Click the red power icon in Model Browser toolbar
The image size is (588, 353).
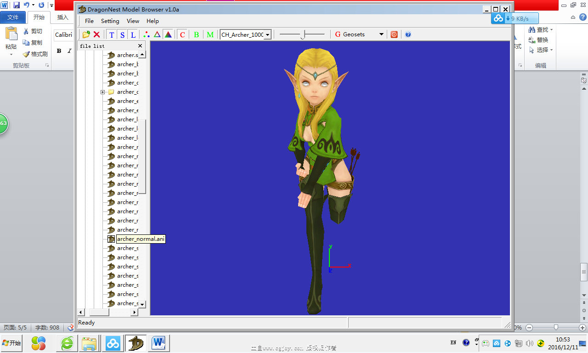(394, 34)
